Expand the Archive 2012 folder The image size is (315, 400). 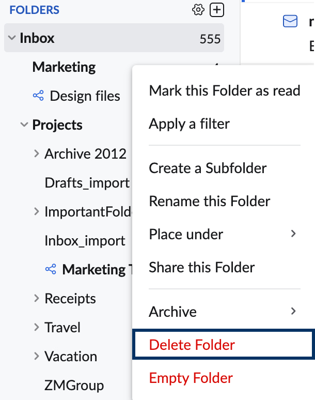[36, 153]
